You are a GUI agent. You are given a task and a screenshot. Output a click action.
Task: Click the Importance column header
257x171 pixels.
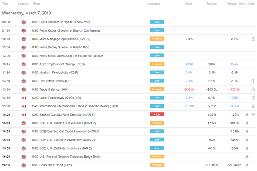pos(154,4)
